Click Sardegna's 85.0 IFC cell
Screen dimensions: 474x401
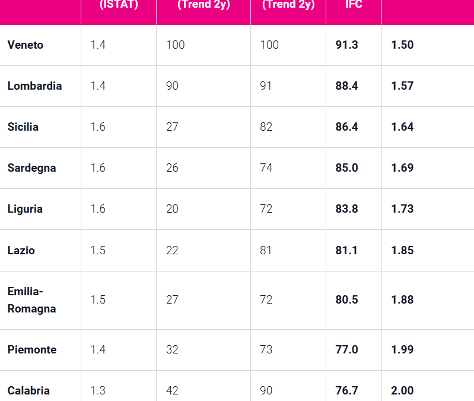(346, 168)
